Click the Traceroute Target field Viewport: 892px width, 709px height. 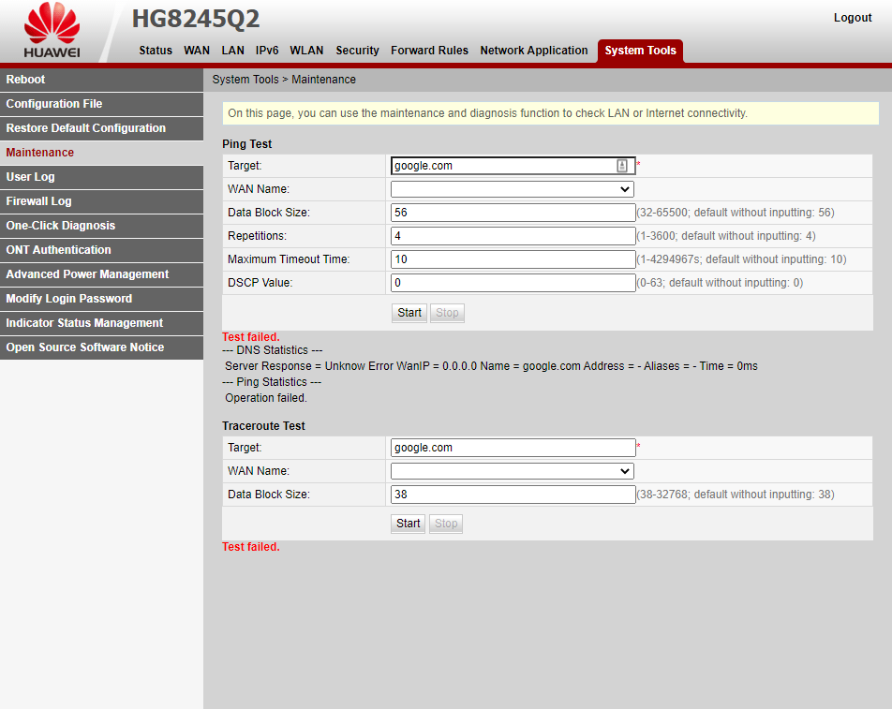coord(513,448)
